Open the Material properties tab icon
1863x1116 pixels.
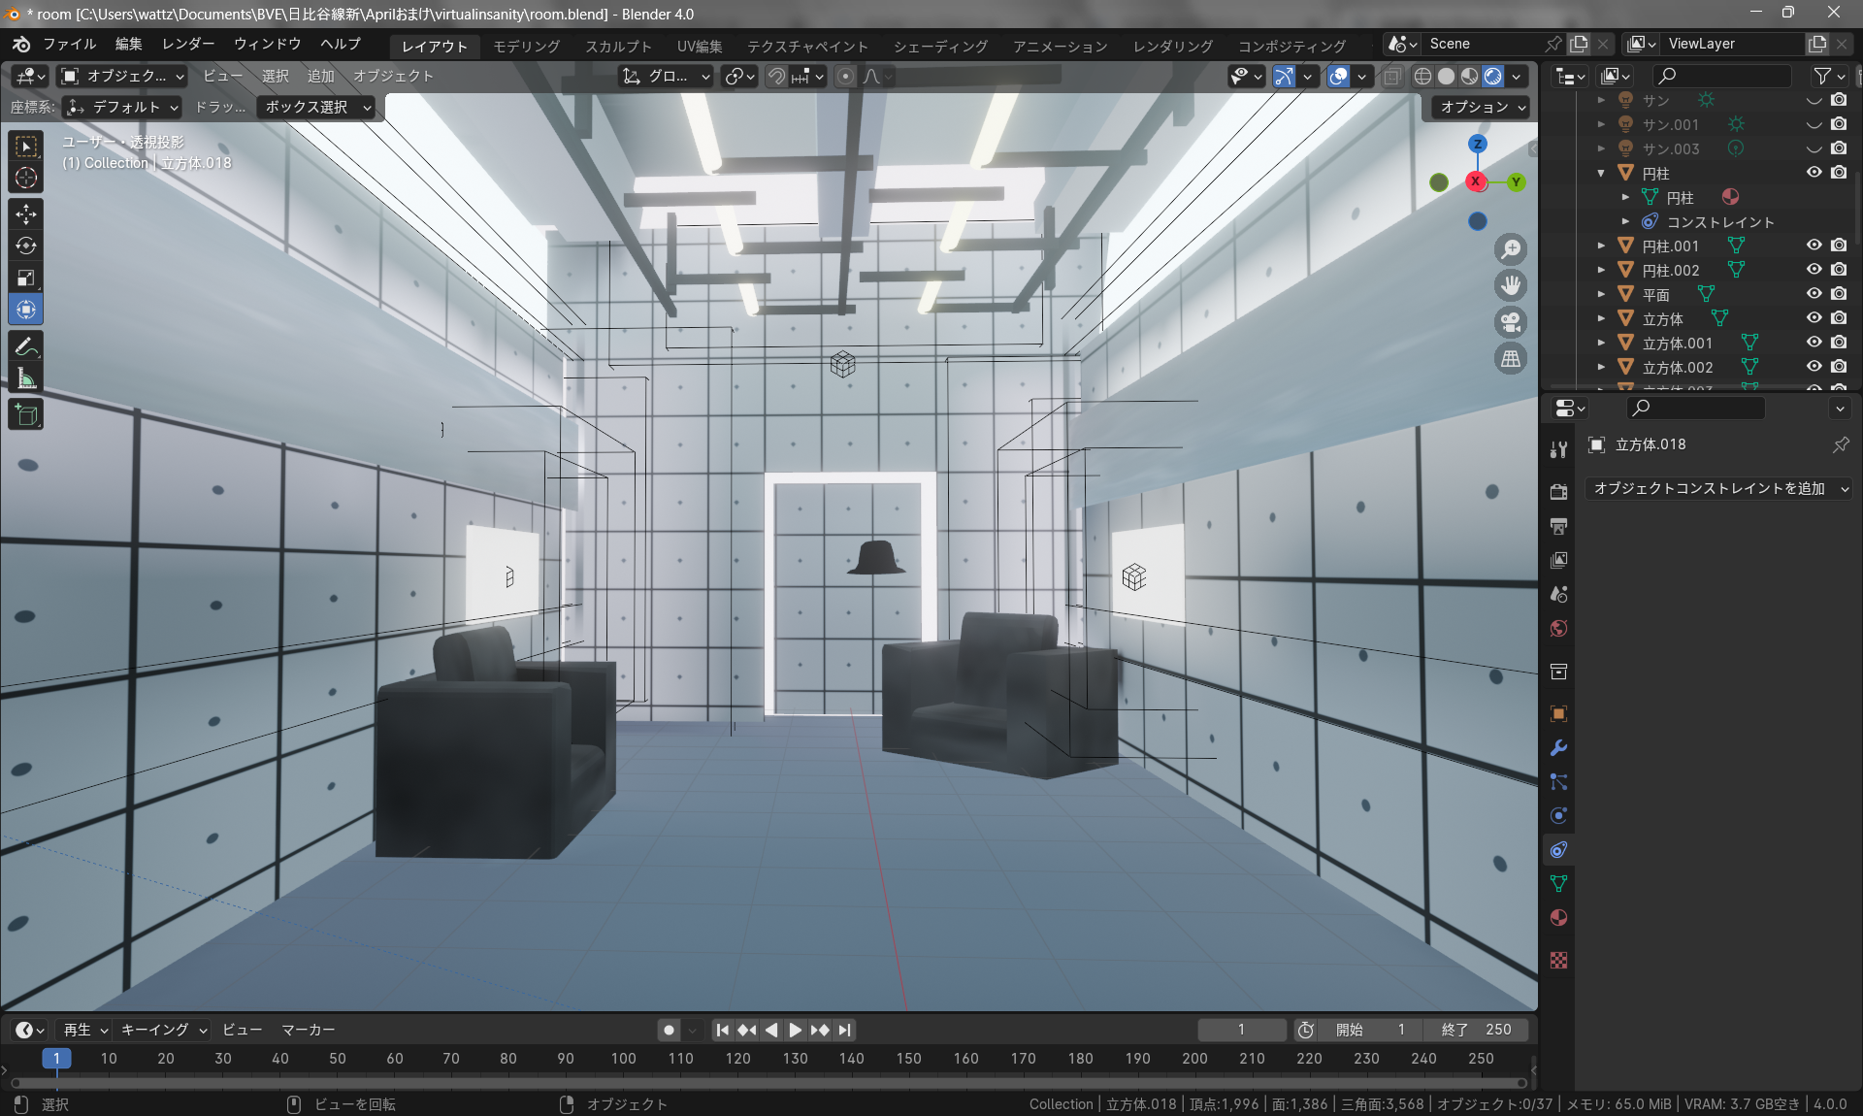pos(1559,918)
